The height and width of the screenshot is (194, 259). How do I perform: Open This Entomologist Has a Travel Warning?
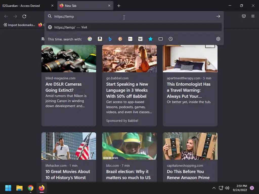189,90
